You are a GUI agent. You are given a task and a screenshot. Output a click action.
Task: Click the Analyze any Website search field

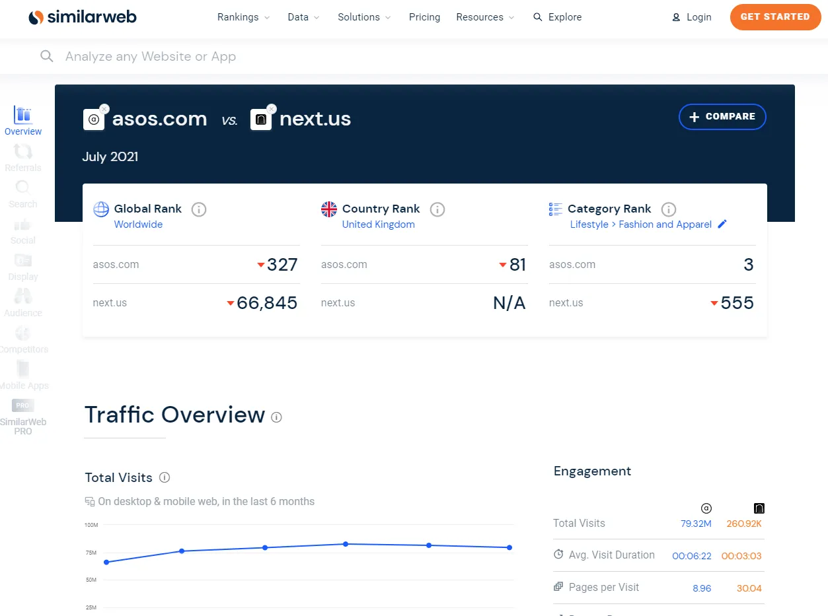[x=264, y=57]
